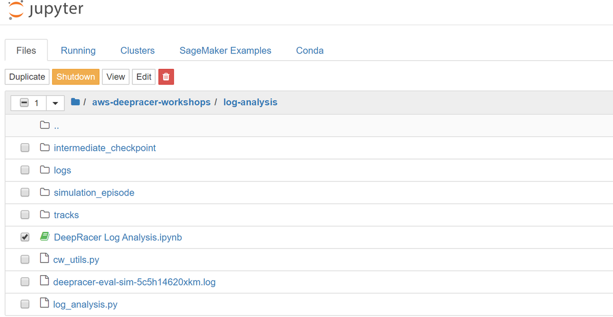The image size is (613, 317).
Task: Click simulation_episode folder icon
Action: 45,193
